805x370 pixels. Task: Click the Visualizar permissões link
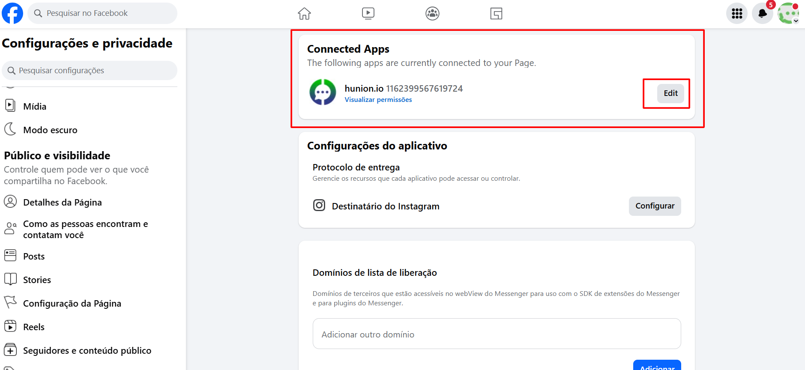coord(378,100)
